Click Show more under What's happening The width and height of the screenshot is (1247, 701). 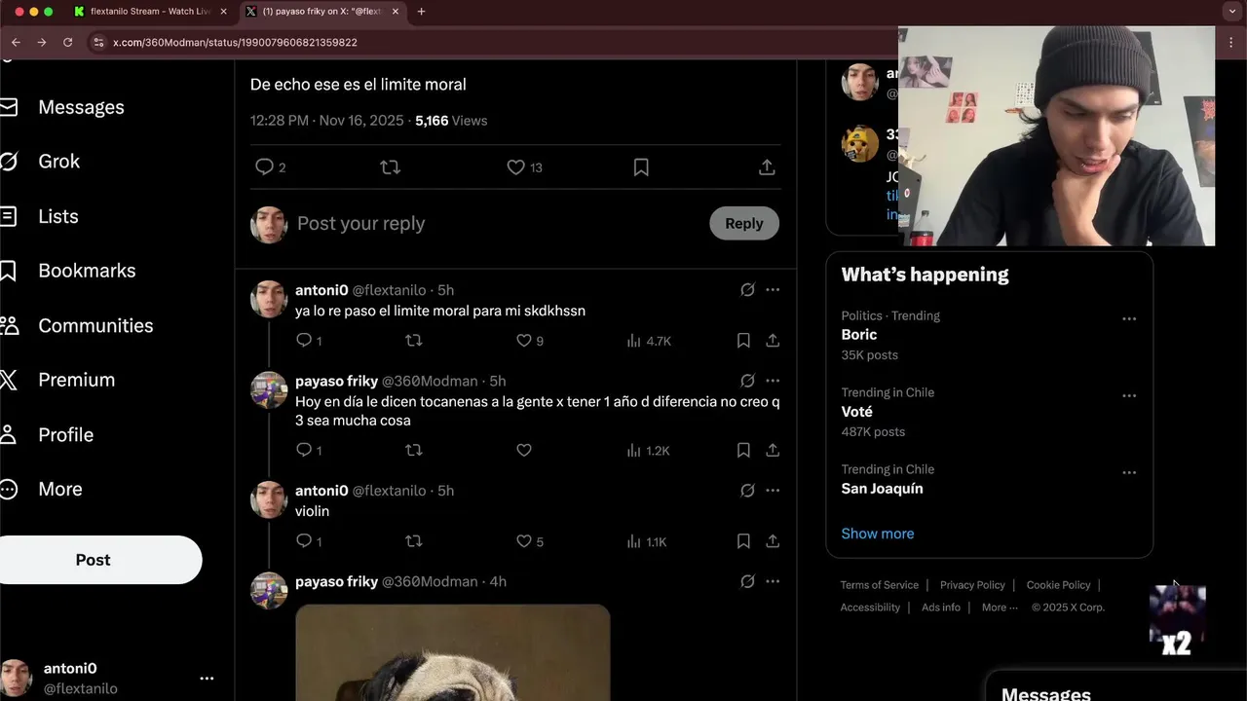(x=878, y=534)
